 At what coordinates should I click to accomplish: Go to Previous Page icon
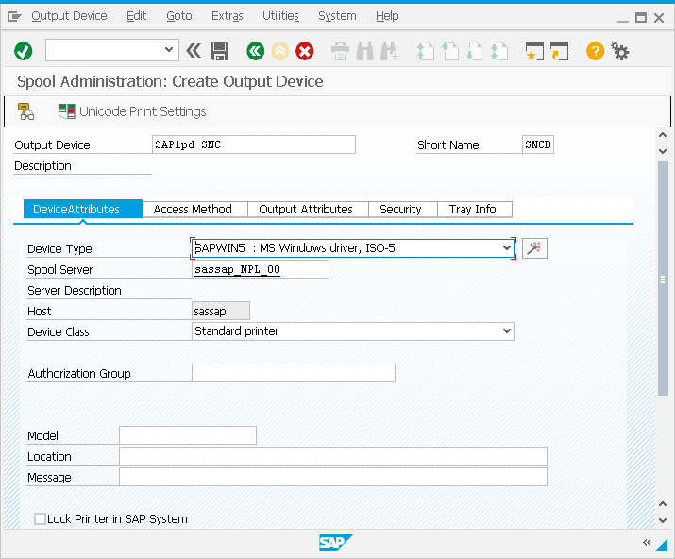450,51
